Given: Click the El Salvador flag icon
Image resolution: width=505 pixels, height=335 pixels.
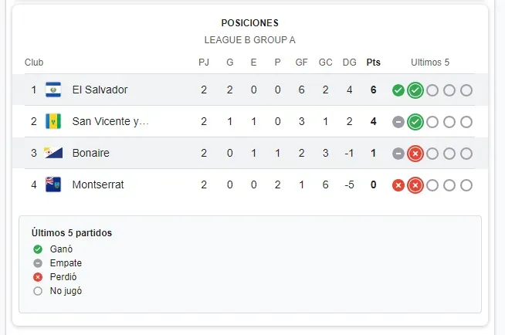Looking at the screenshot, I should [53, 90].
